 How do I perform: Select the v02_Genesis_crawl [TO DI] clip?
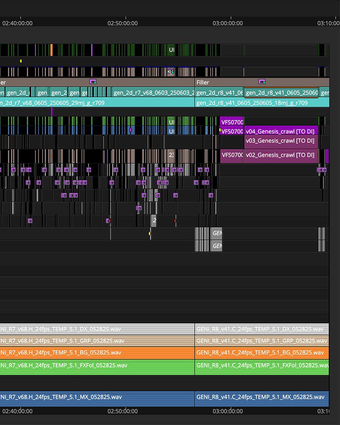pos(281,155)
